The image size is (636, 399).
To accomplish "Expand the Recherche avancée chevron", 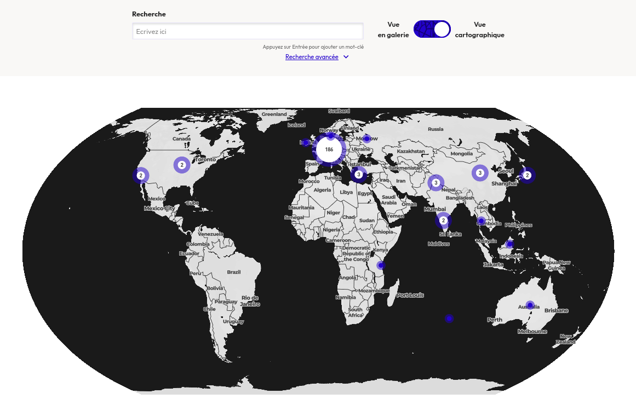I will 346,57.
